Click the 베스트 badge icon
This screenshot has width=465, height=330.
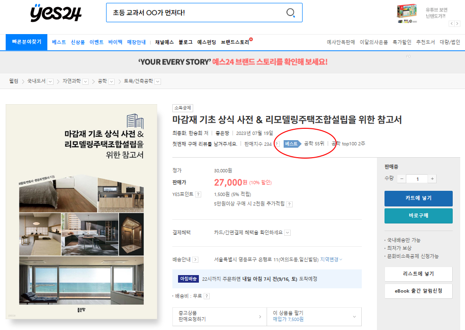point(292,143)
